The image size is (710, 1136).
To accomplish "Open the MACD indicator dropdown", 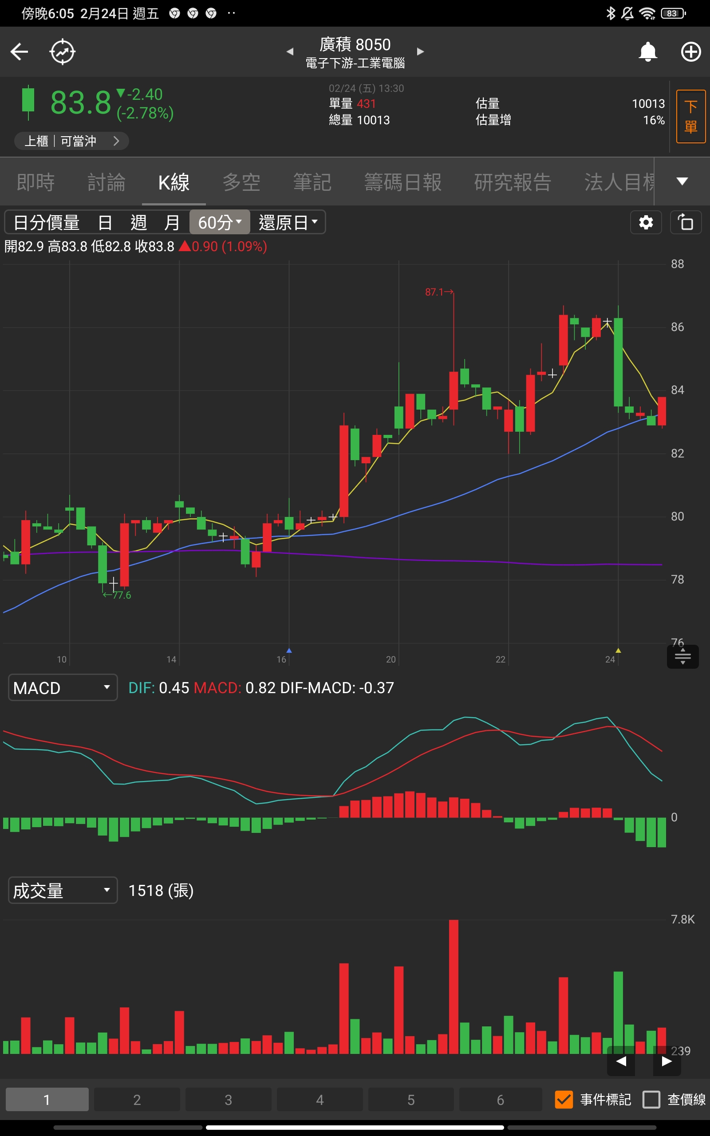I will click(x=63, y=688).
